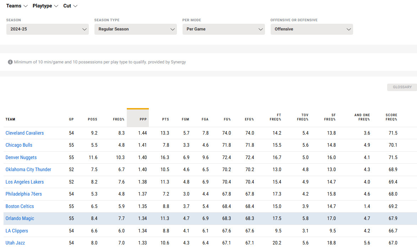
Task: Open Orlando Magic team link
Action: coord(20,219)
